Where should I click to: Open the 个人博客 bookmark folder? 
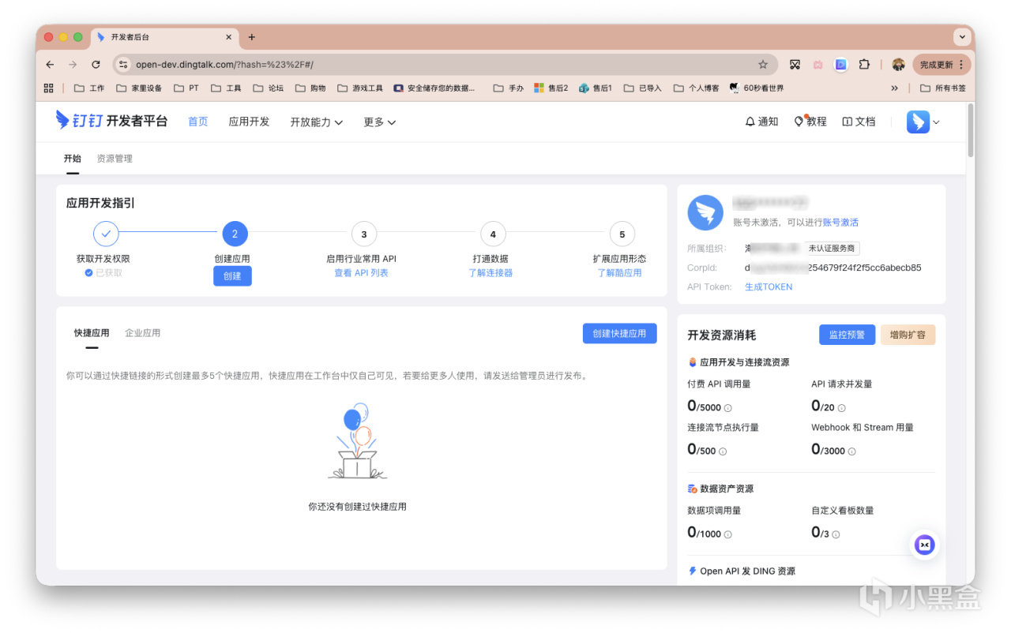(696, 88)
